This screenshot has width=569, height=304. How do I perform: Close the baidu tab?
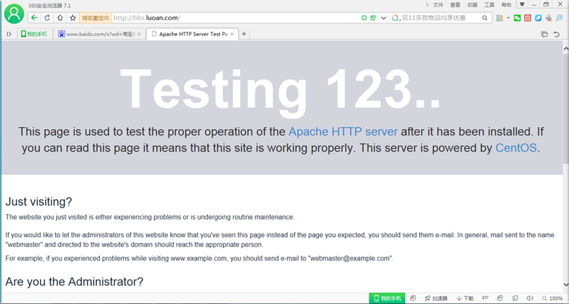(139, 34)
